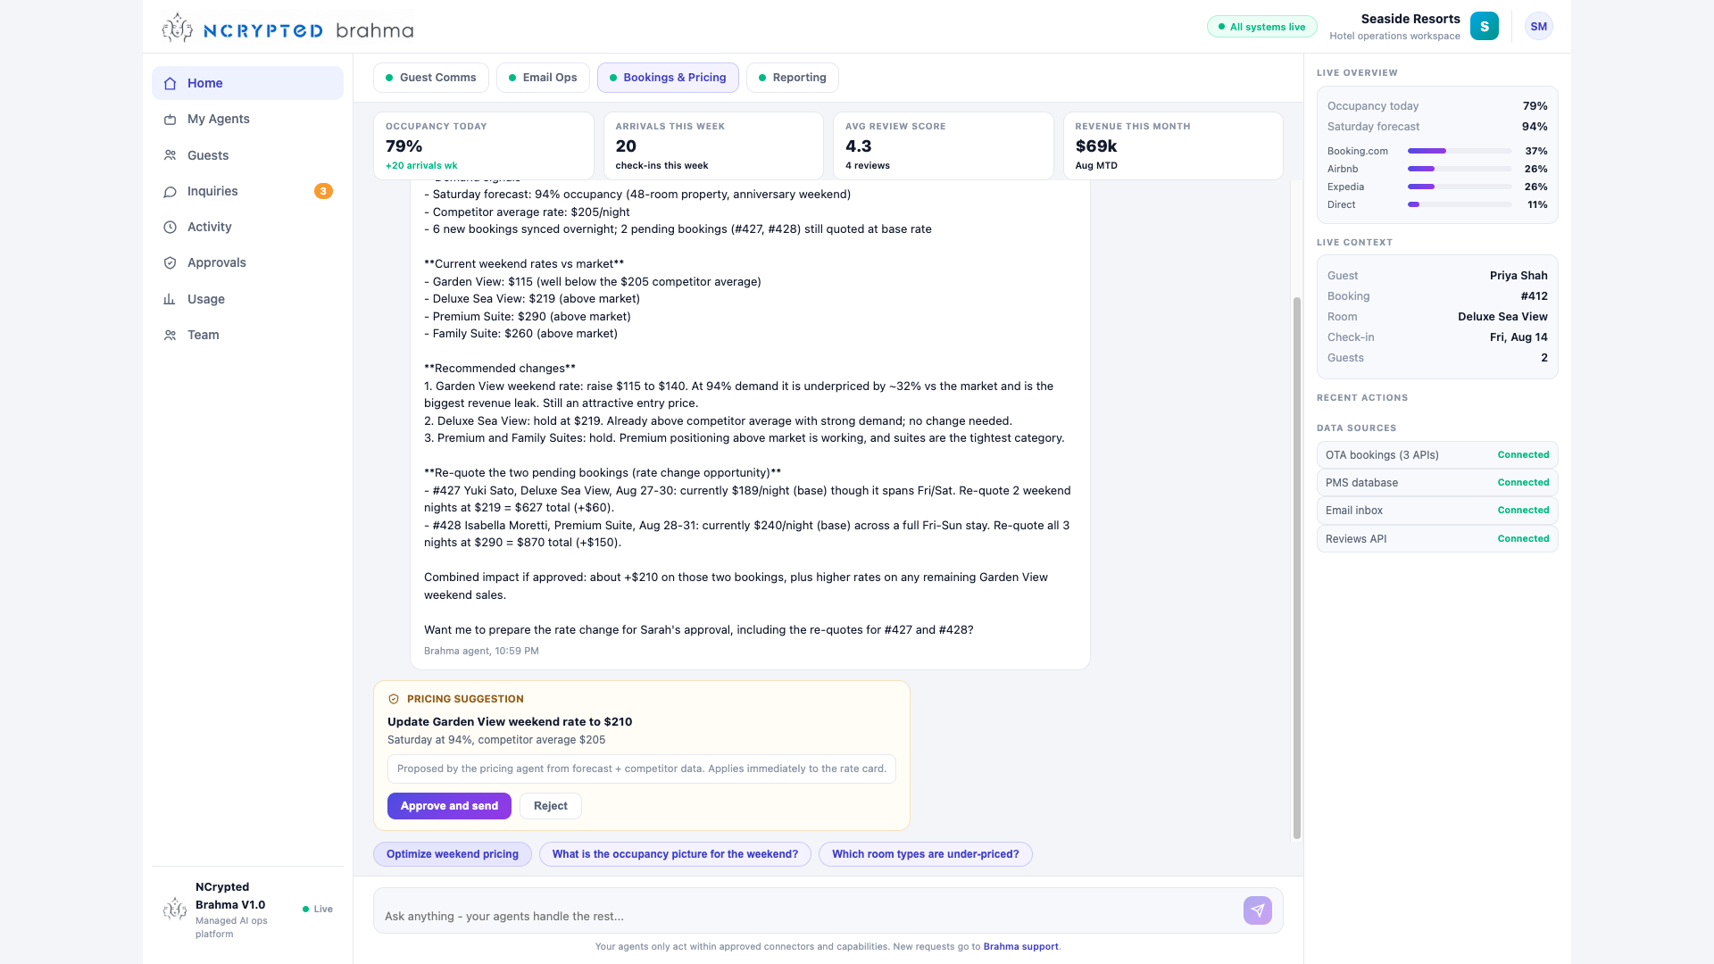
Task: Open My Agents briefcase icon
Action: [x=170, y=119]
